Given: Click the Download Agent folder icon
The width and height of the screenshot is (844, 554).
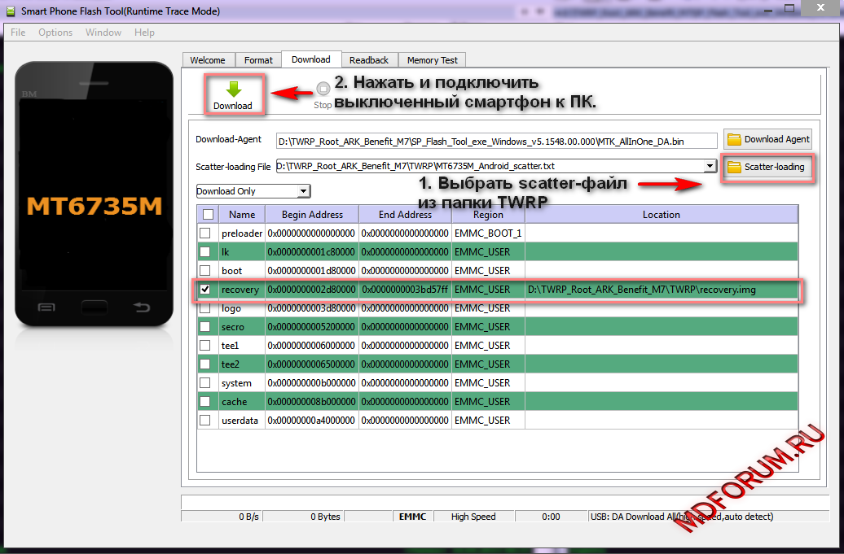Looking at the screenshot, I should point(734,139).
